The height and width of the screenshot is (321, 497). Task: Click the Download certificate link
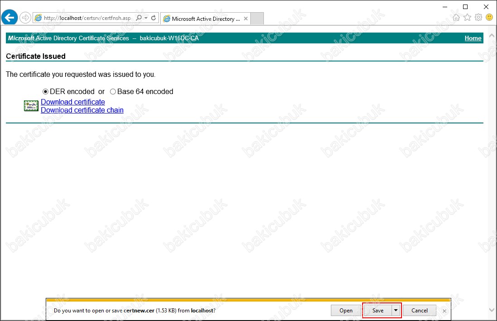click(73, 102)
